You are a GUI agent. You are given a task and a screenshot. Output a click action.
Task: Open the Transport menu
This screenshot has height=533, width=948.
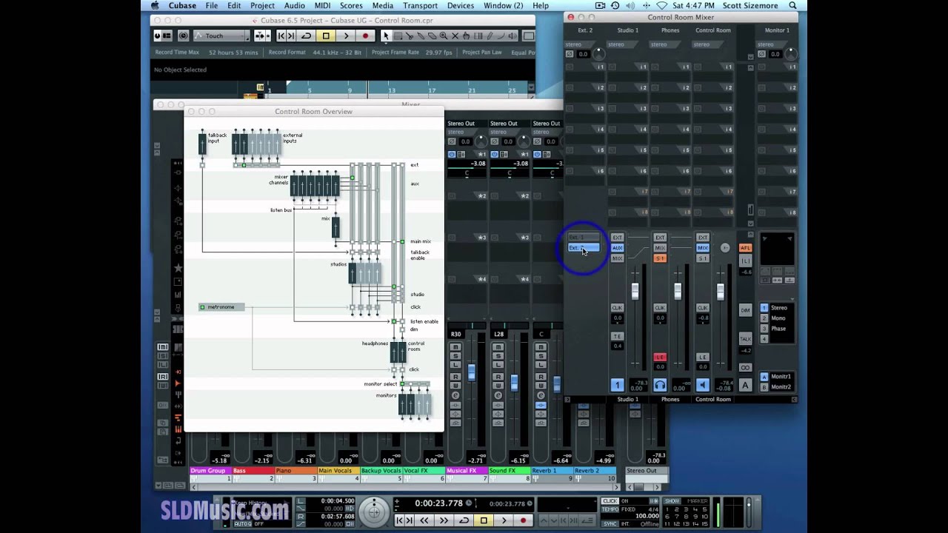(421, 5)
